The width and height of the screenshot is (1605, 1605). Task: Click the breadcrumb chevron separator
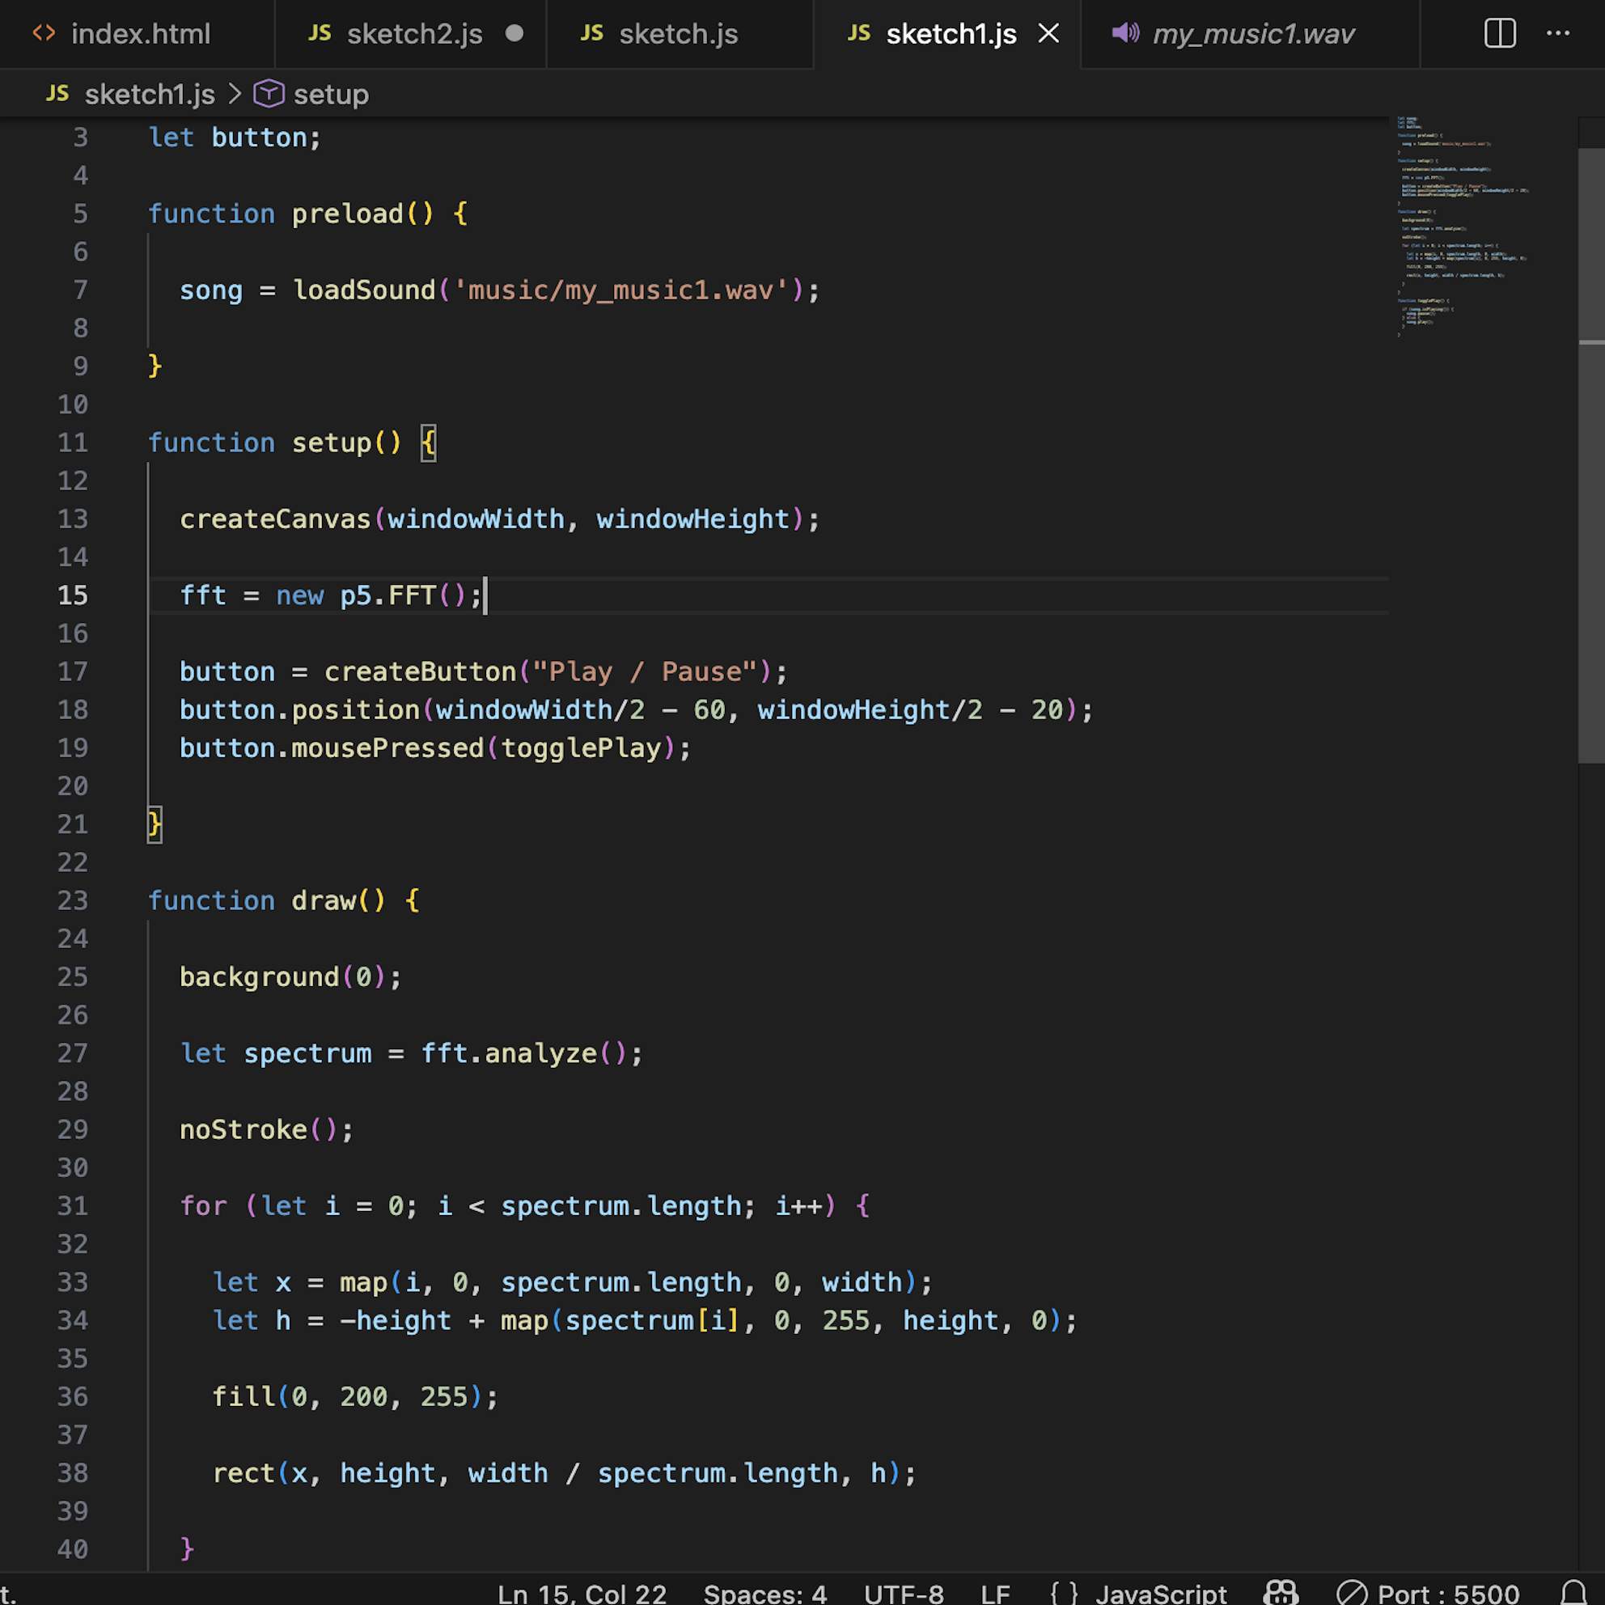click(235, 94)
